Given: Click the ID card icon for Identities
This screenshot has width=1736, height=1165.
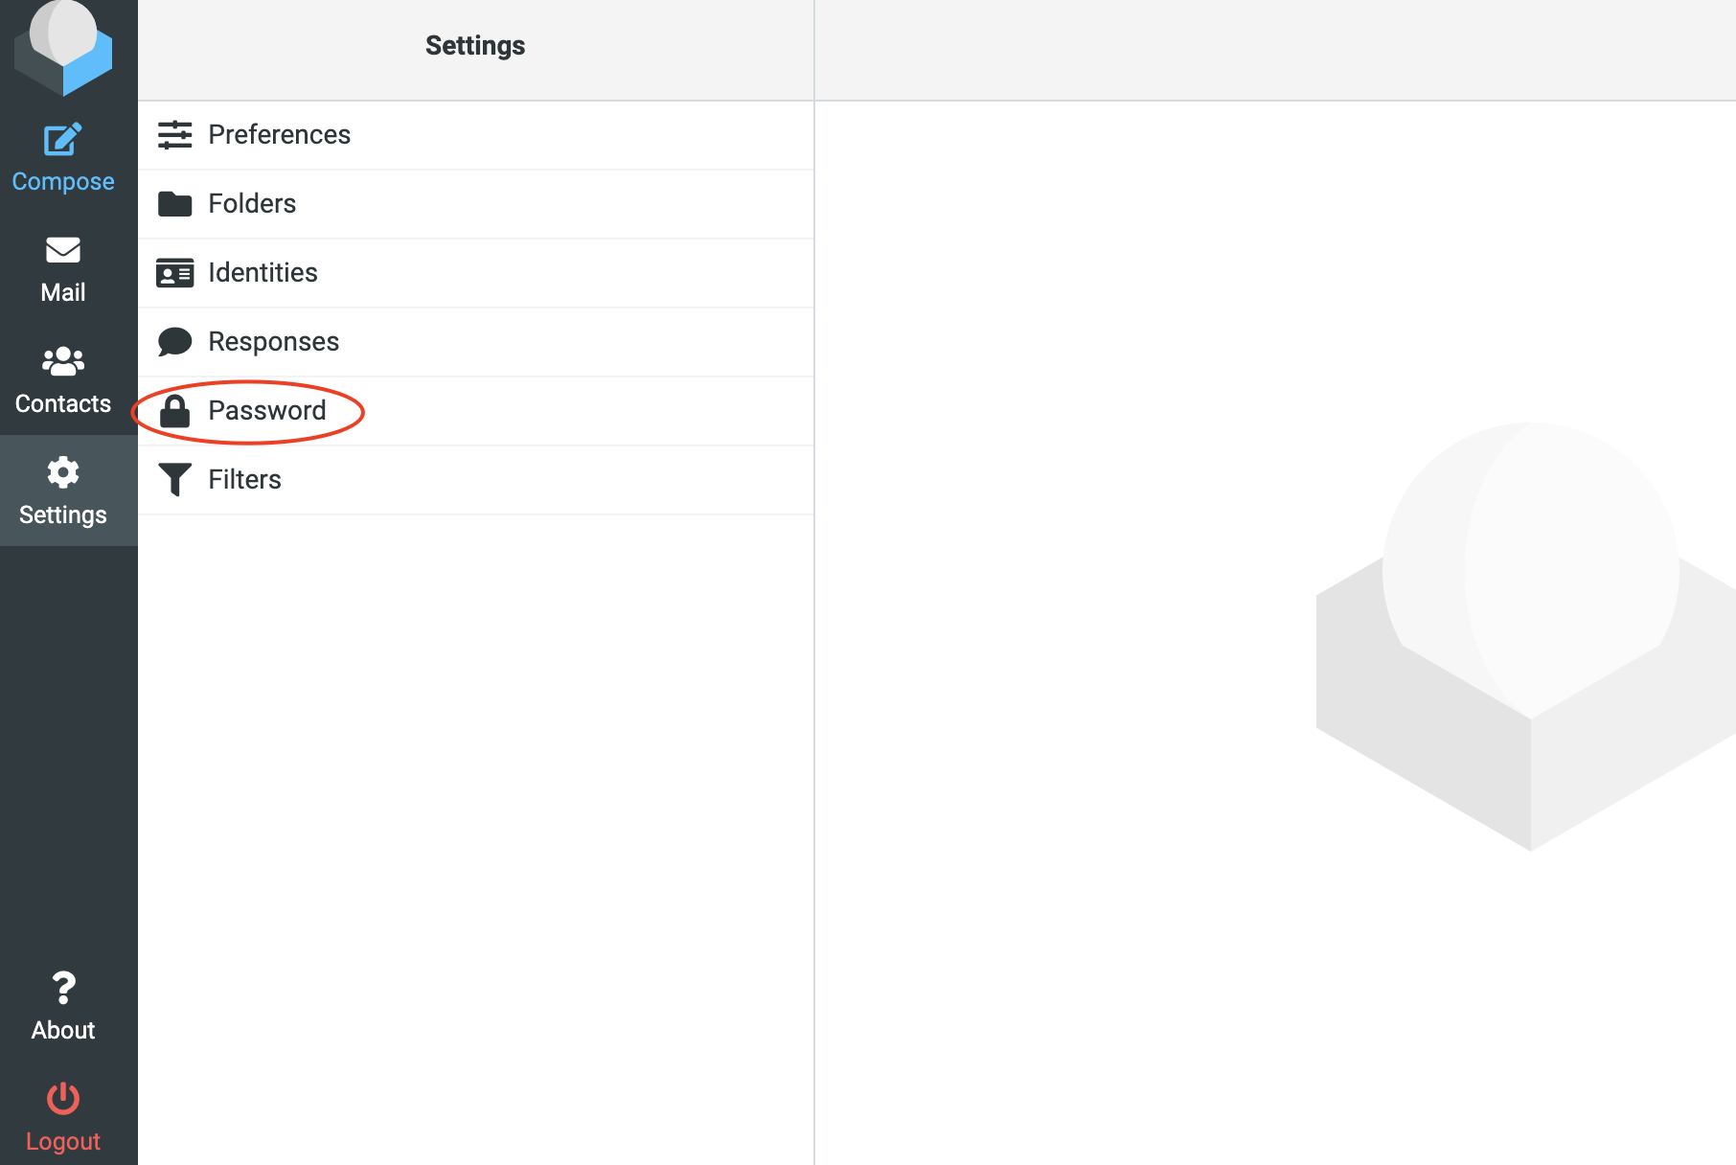Looking at the screenshot, I should pos(175,272).
